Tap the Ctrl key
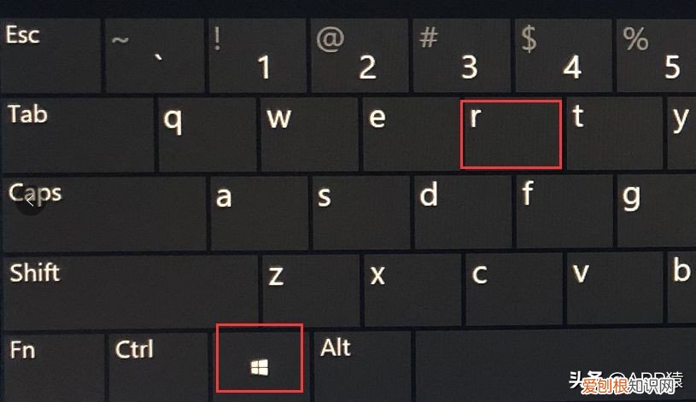The width and height of the screenshot is (696, 402). click(158, 367)
